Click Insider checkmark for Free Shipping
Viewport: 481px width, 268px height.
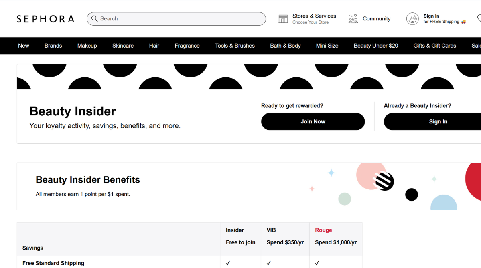point(228,263)
